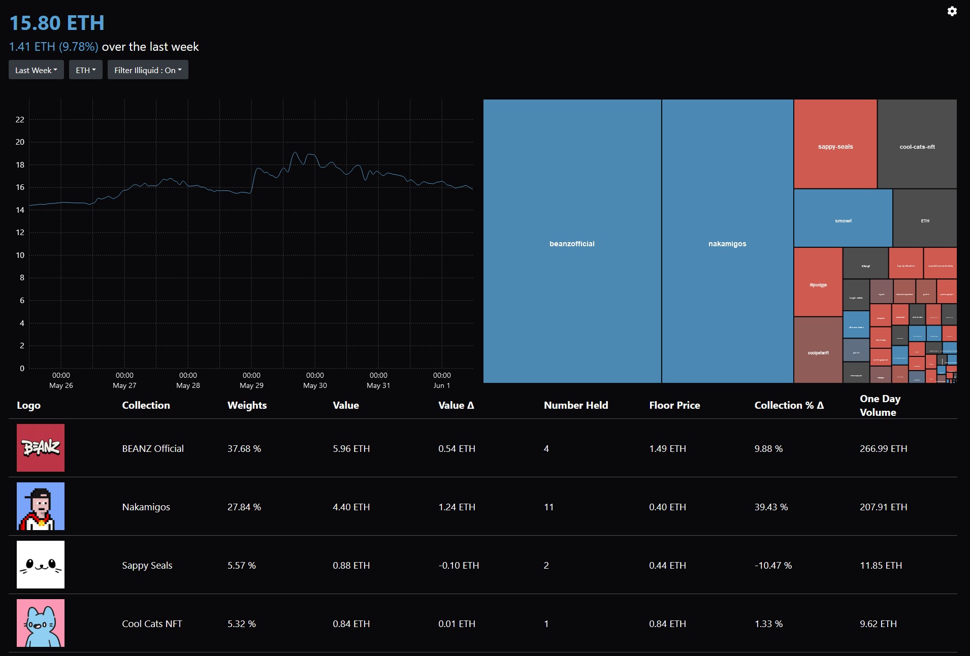Open the ETH currency dropdown
The width and height of the screenshot is (970, 656).
pos(85,70)
